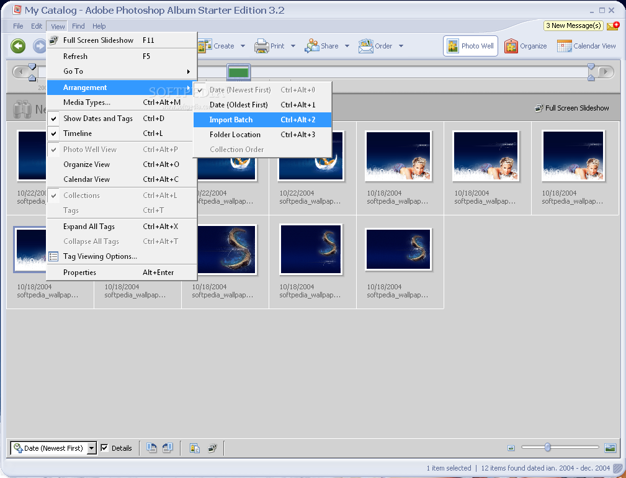Open the Find menu

click(x=78, y=26)
